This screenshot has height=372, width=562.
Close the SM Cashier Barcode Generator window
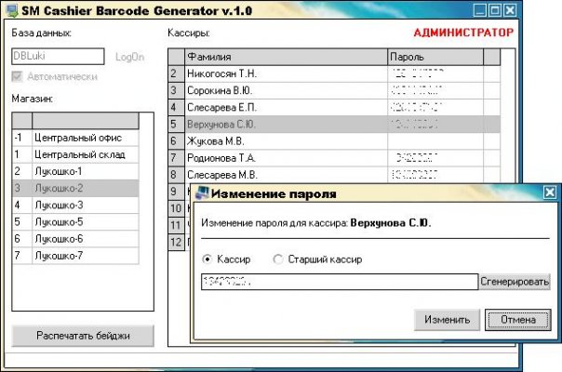511,10
